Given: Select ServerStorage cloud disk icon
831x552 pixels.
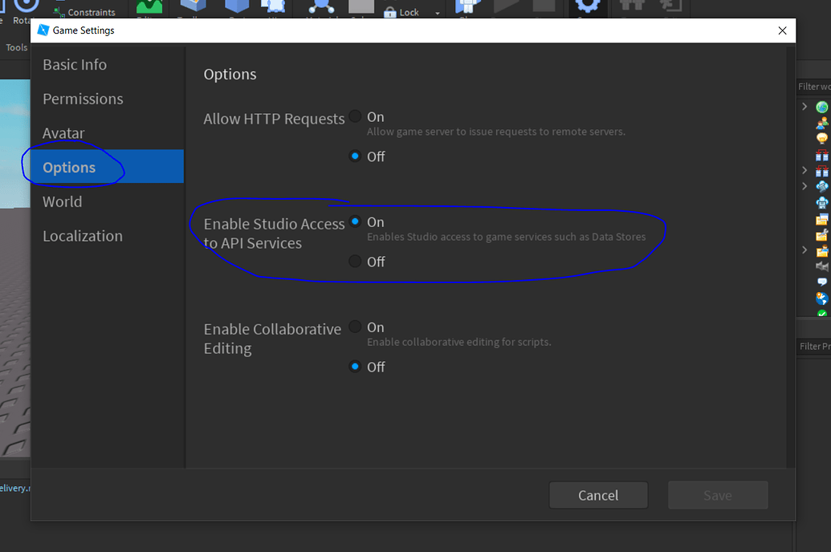Looking at the screenshot, I should 822,202.
